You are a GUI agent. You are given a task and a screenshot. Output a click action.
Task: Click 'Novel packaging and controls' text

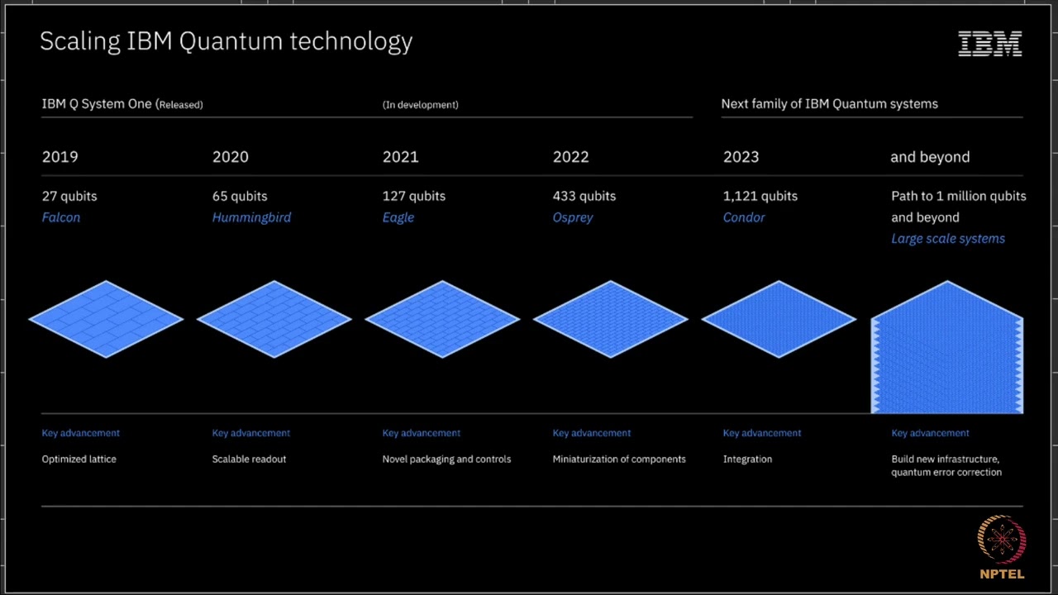pyautogui.click(x=446, y=459)
